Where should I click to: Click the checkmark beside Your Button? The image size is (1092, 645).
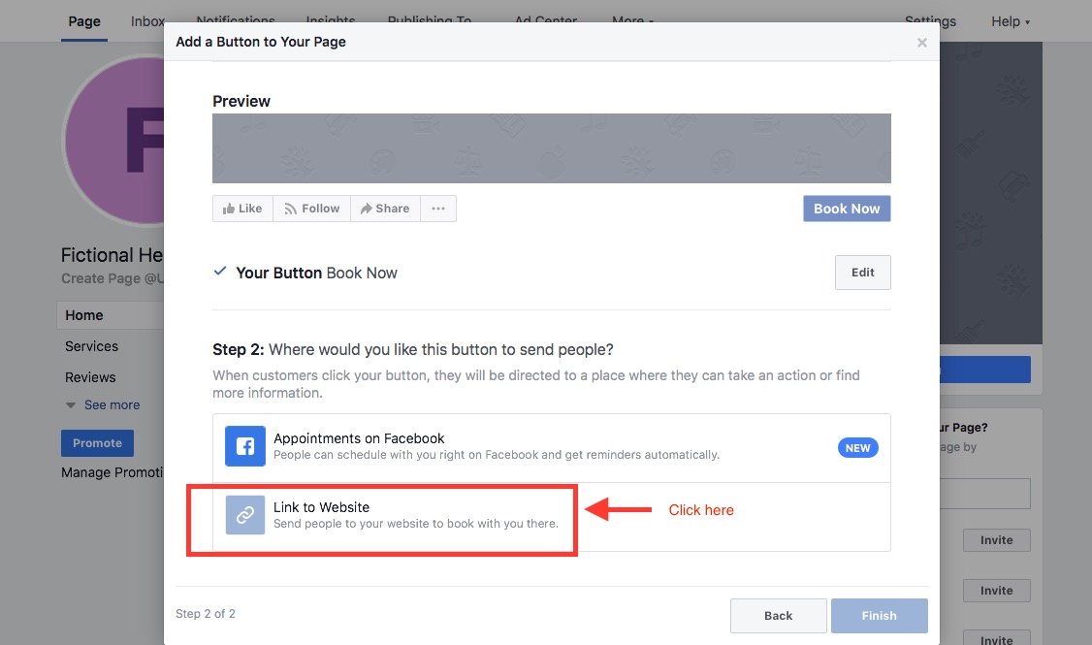(x=220, y=271)
